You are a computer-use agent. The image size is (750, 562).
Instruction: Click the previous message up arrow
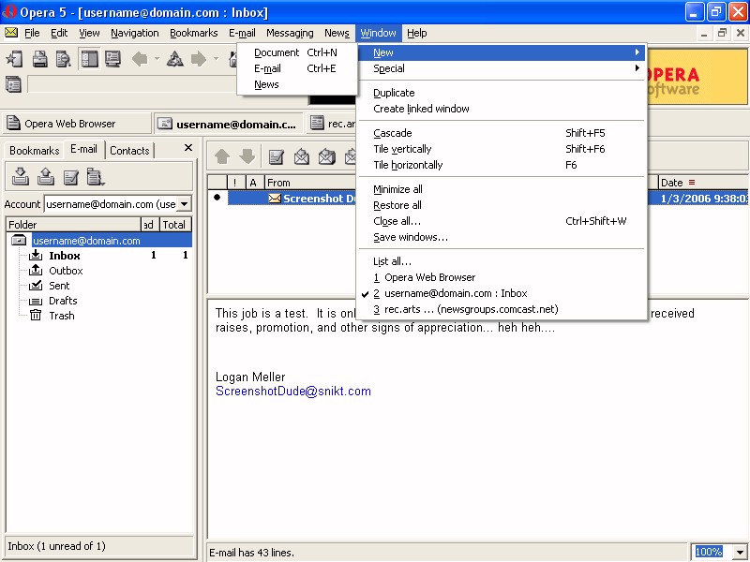click(222, 156)
